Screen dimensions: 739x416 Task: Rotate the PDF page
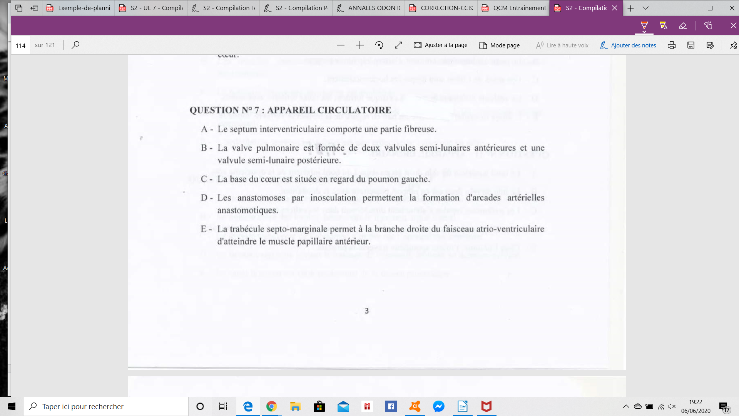(x=379, y=45)
